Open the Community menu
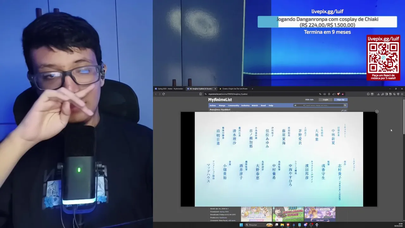Image resolution: width=405 pixels, height=228 pixels. pyautogui.click(x=234, y=105)
